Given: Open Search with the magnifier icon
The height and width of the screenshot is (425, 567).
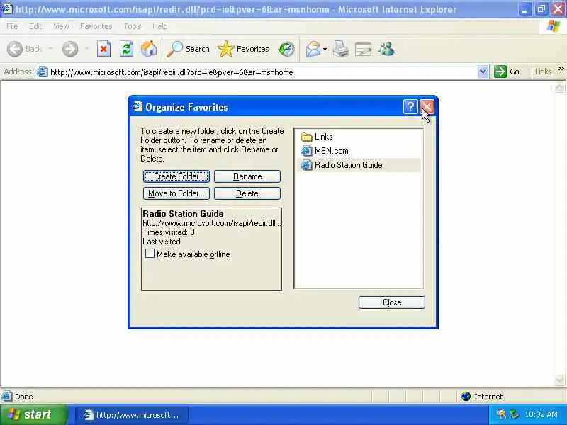Looking at the screenshot, I should point(188,49).
